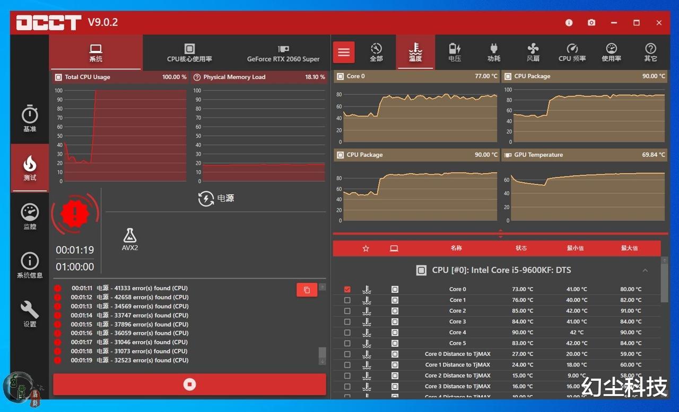
Task: Switch to the CPU核心使用率 tab
Action: click(189, 52)
